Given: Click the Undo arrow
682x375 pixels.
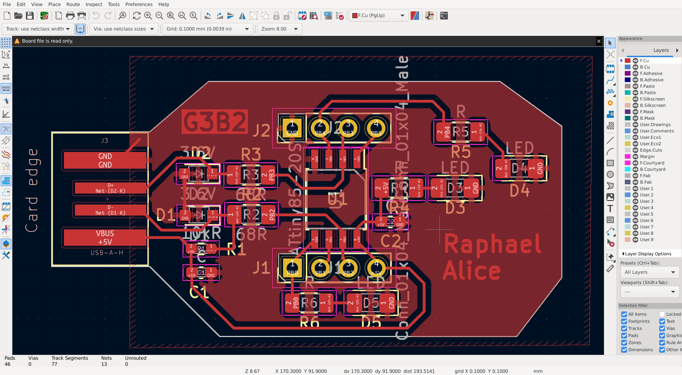Looking at the screenshot, I should tap(96, 16).
